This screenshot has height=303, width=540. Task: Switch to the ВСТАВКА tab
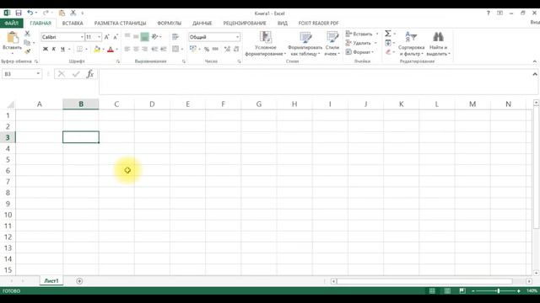[73, 23]
